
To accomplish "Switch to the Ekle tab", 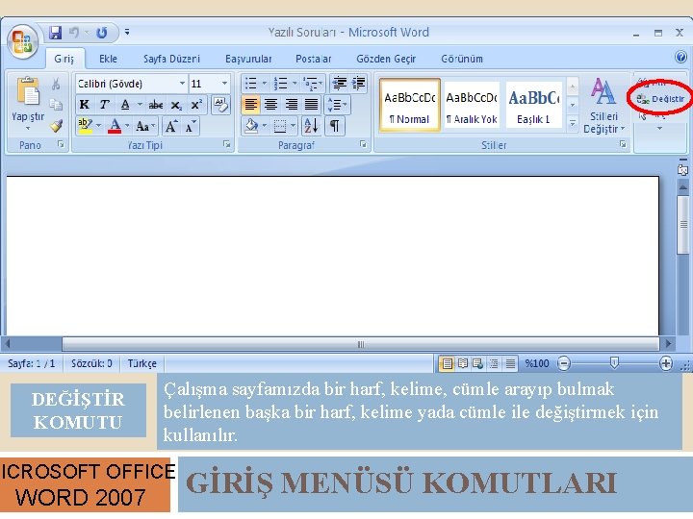I will click(108, 59).
